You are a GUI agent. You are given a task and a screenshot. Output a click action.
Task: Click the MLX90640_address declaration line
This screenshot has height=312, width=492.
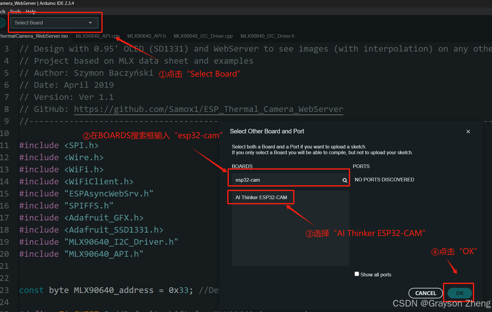point(106,290)
